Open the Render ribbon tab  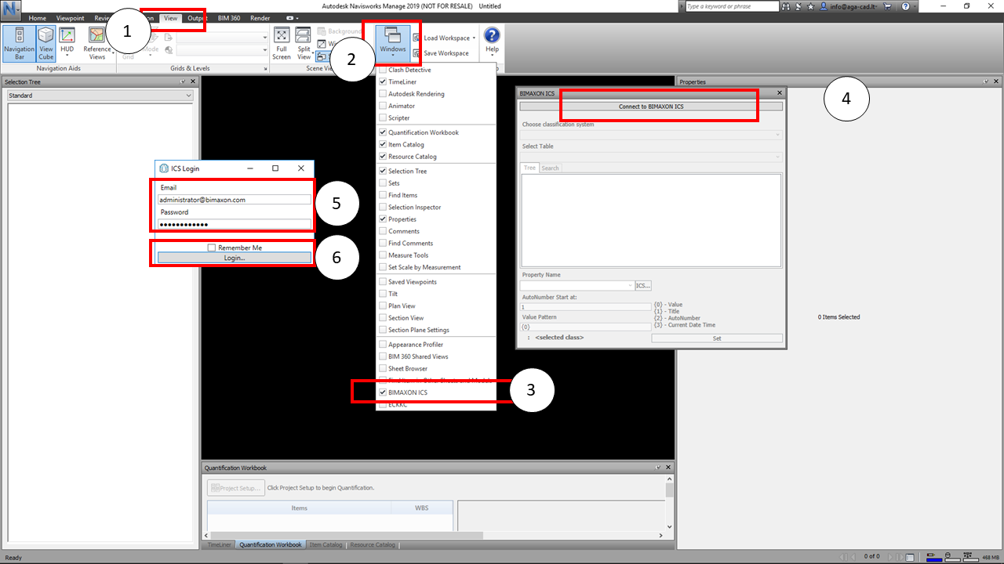[260, 17]
